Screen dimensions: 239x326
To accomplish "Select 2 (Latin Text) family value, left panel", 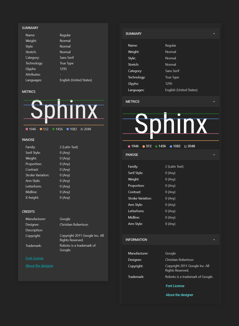I will (x=69, y=147).
